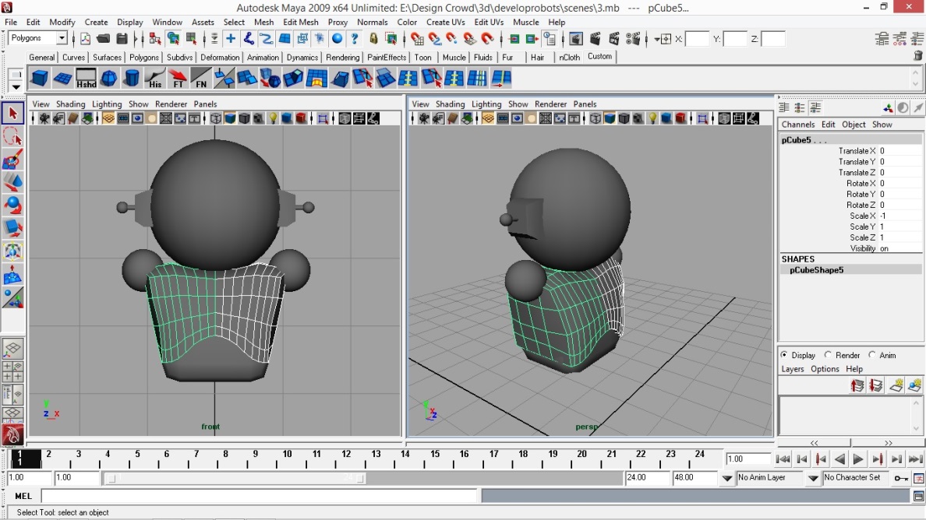Toggle smooth shade all in persp viewport

610,118
